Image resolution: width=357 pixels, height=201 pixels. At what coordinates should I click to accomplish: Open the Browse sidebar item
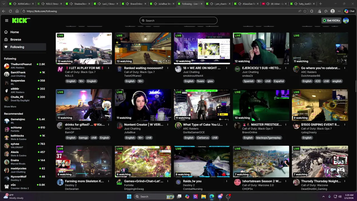16,40
